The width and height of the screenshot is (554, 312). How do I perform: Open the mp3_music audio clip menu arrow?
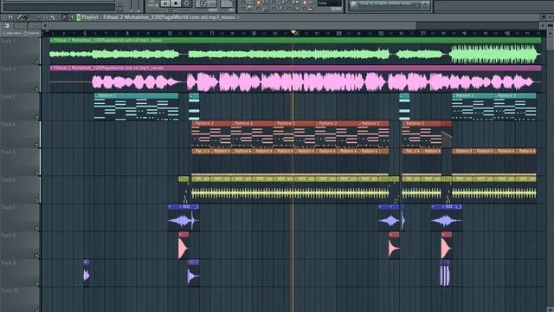pyautogui.click(x=52, y=41)
